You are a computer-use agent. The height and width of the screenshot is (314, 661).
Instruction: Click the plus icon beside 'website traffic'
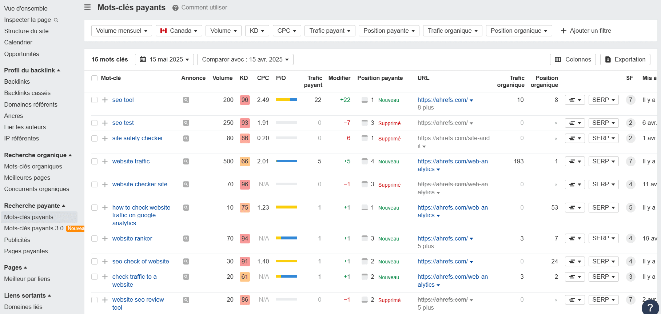(x=105, y=161)
